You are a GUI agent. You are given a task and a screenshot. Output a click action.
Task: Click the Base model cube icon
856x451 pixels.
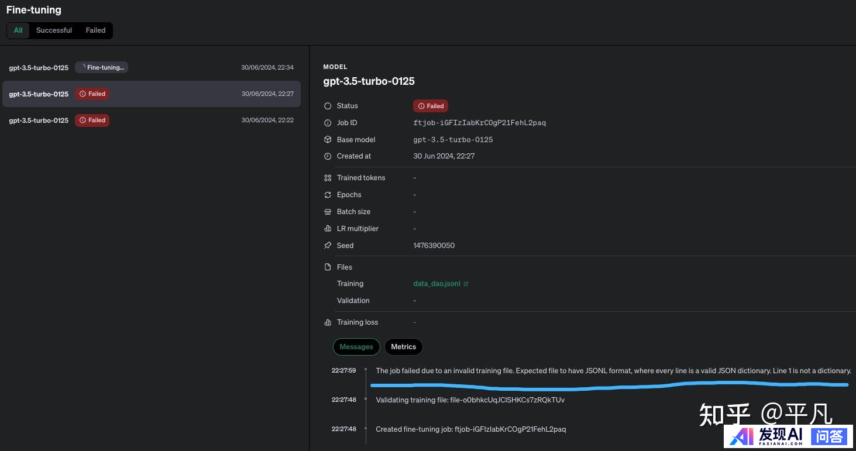point(328,140)
